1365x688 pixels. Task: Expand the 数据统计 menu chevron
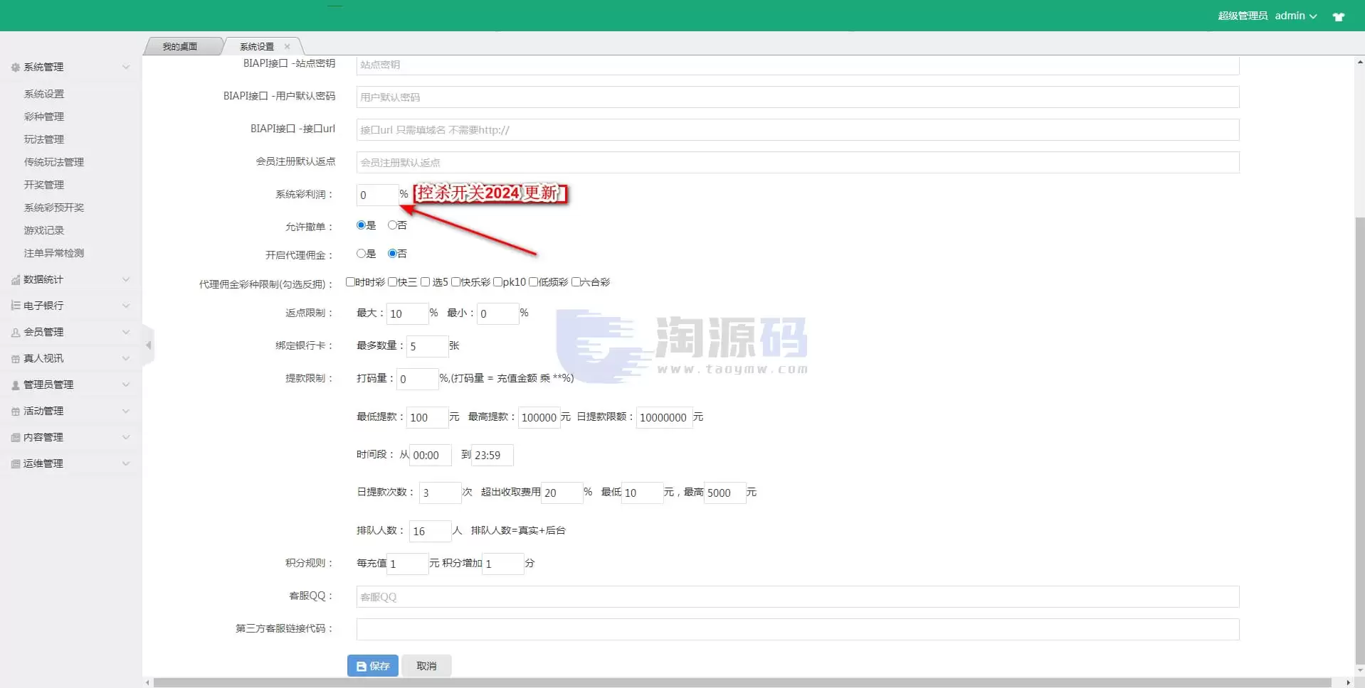coord(126,279)
